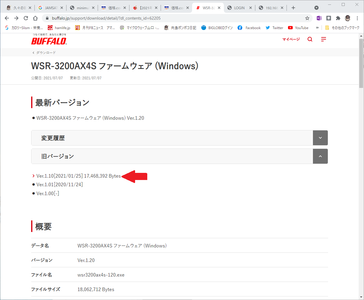Open the Chrome three-dot menu
This screenshot has height=300, width=364.
(x=357, y=18)
